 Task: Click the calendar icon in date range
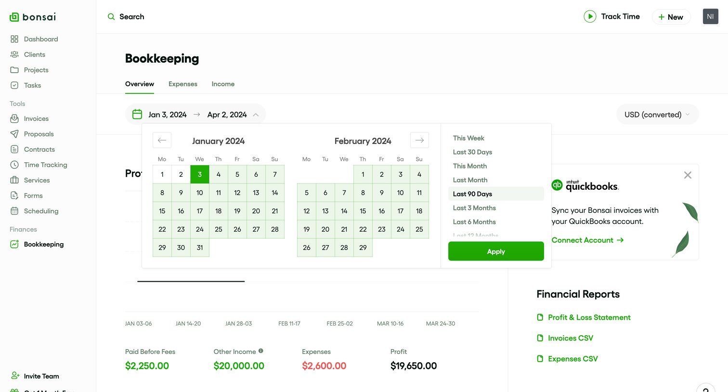click(137, 114)
